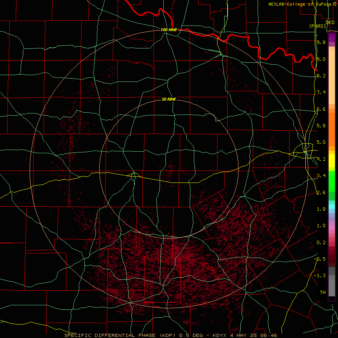Viewport: 338px width, 338px height.
Task: Select the bright green color bar segment
Action: point(332,181)
